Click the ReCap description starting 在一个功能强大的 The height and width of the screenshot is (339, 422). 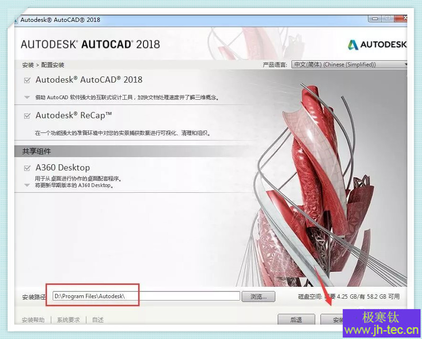click(123, 133)
